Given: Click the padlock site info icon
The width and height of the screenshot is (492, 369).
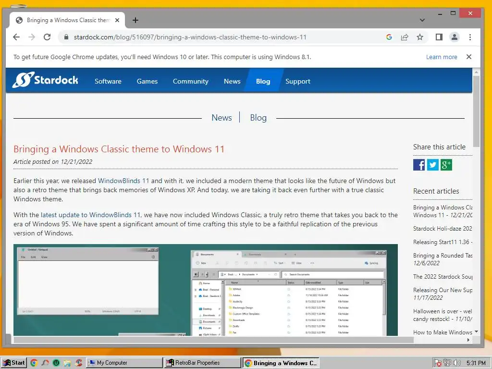Looking at the screenshot, I should click(x=66, y=37).
